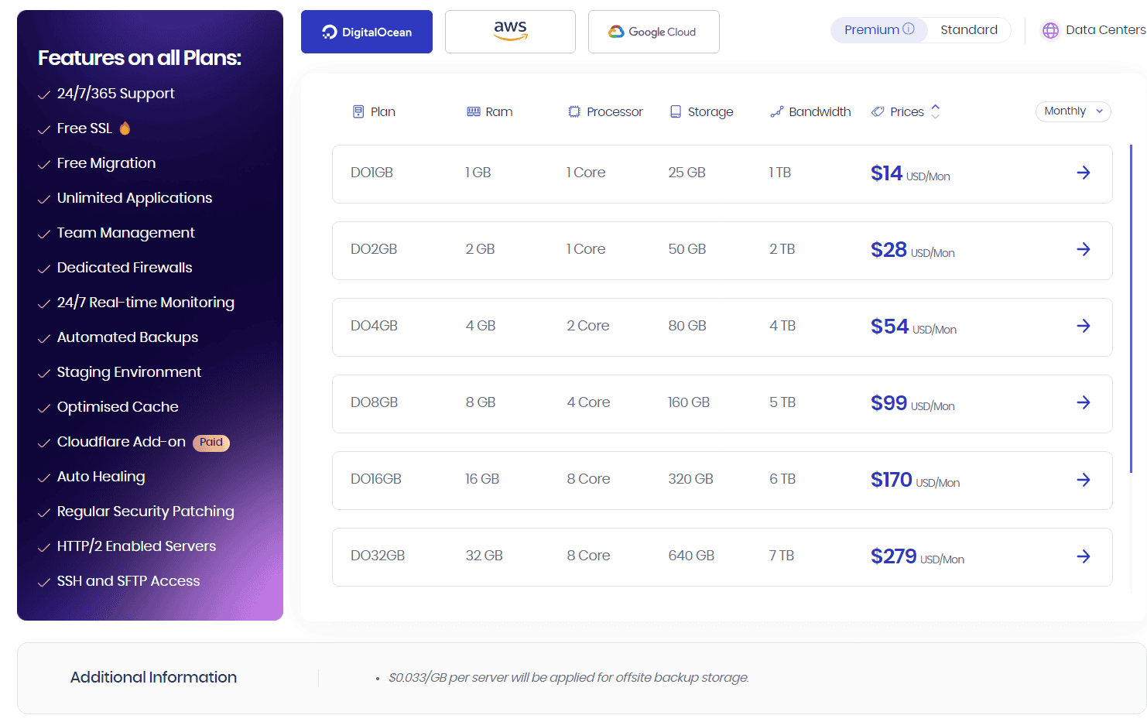Click the arrow icon on the DO32GB row

pyautogui.click(x=1083, y=556)
